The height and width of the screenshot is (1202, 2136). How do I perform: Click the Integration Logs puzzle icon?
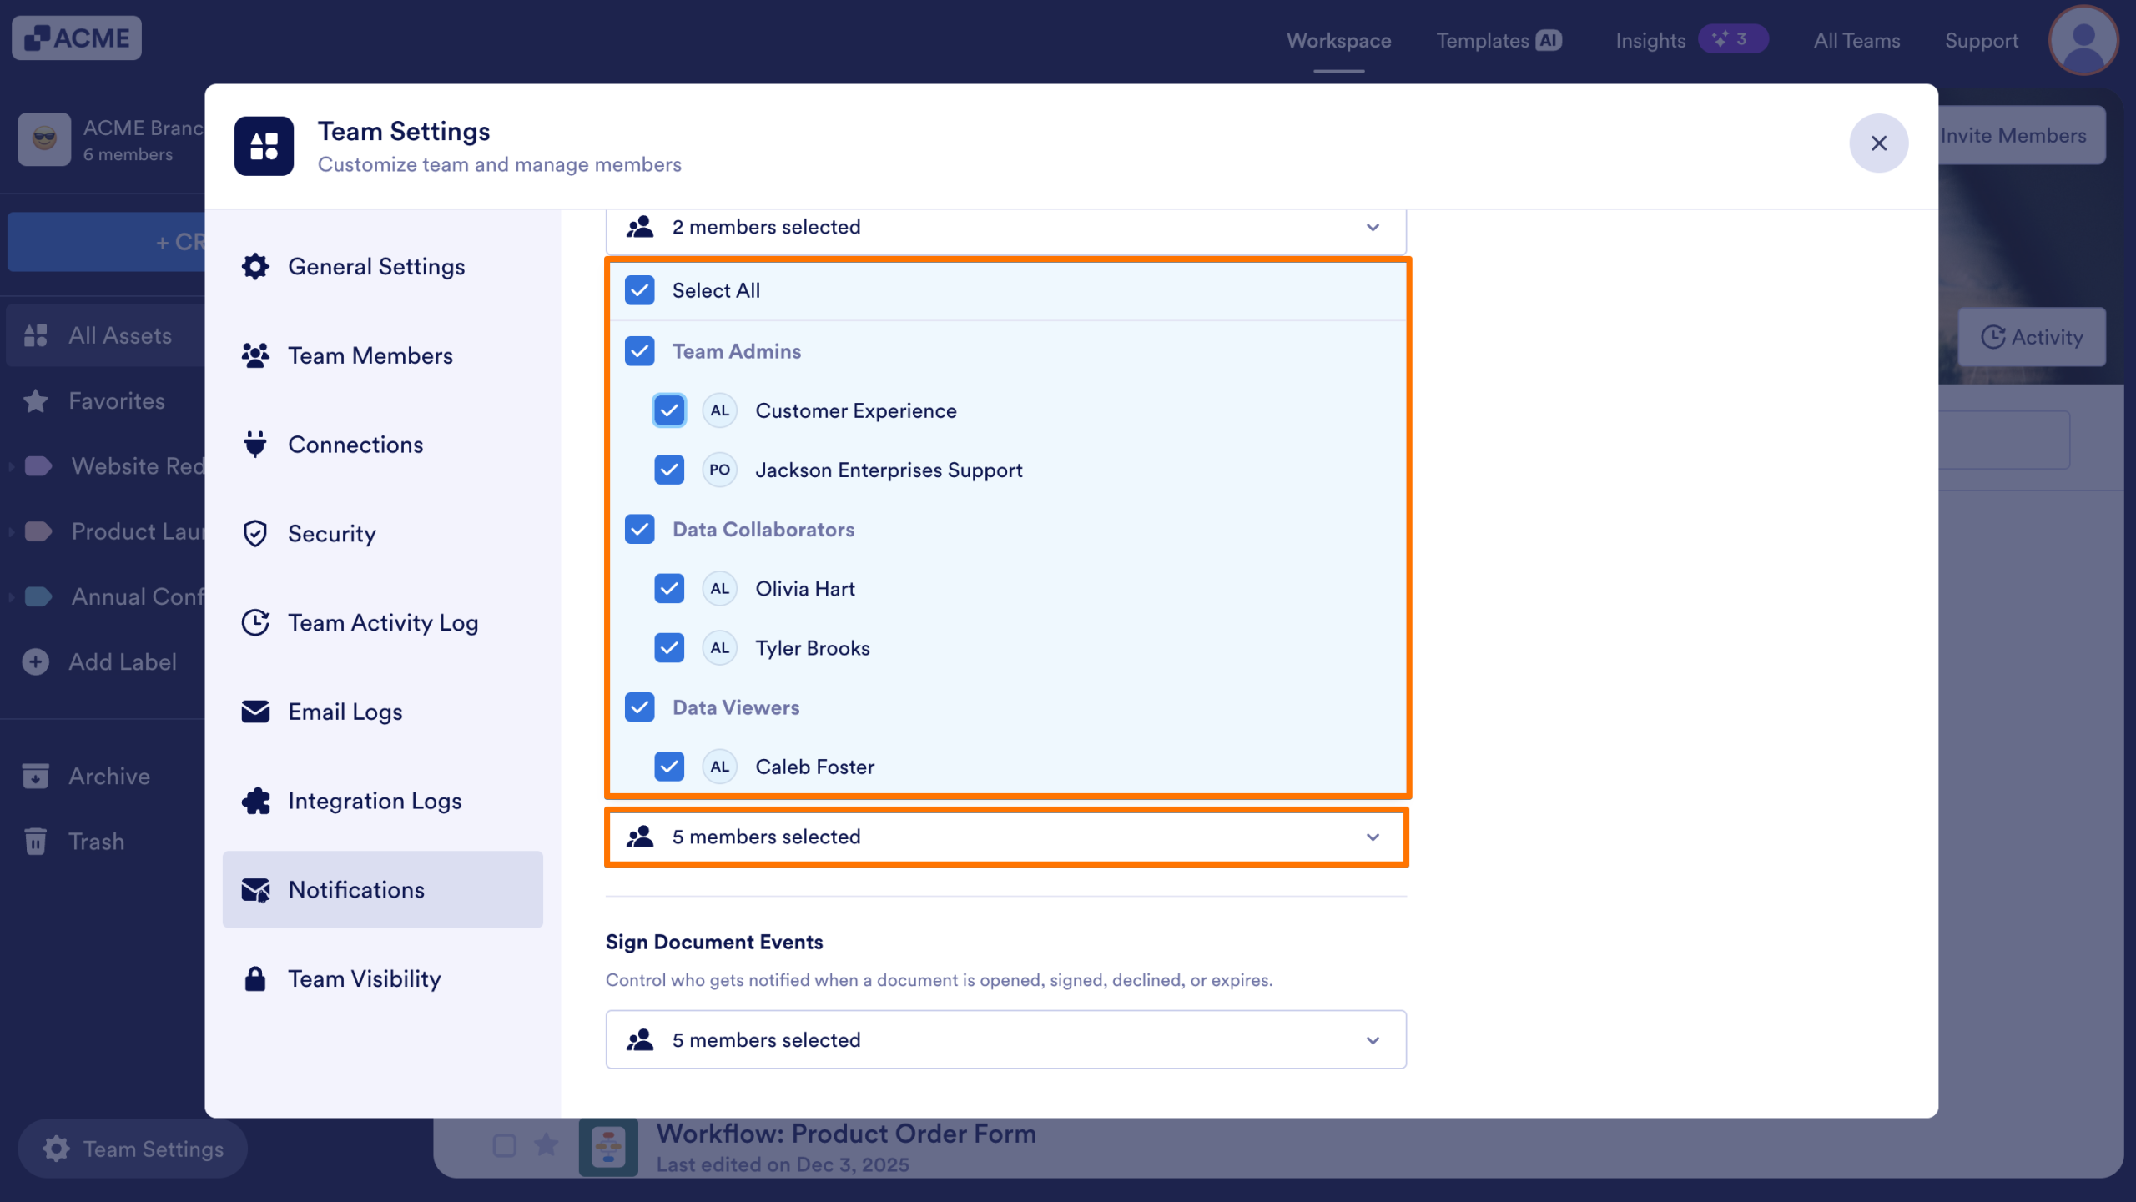[255, 801]
